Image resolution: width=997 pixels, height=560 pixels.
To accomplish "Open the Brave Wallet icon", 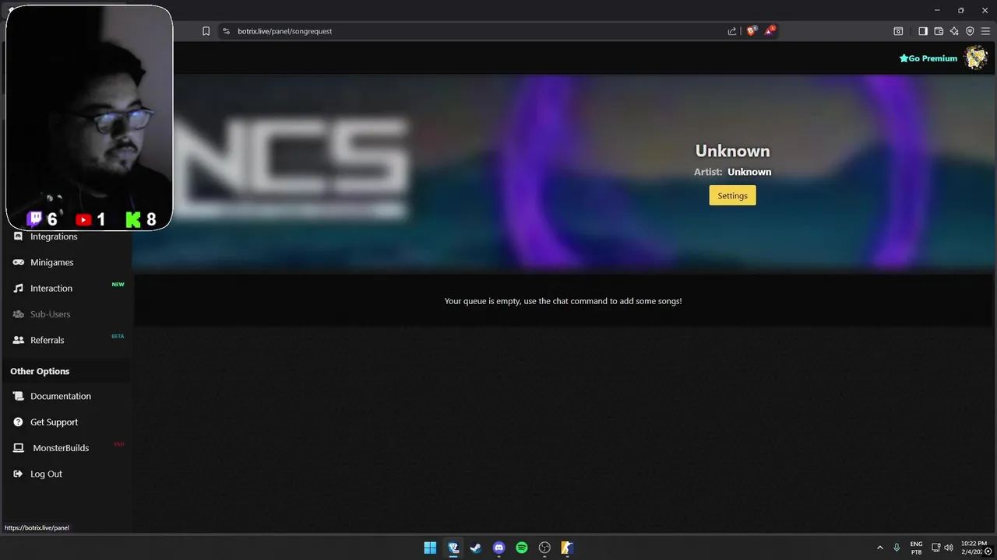I will coord(939,31).
